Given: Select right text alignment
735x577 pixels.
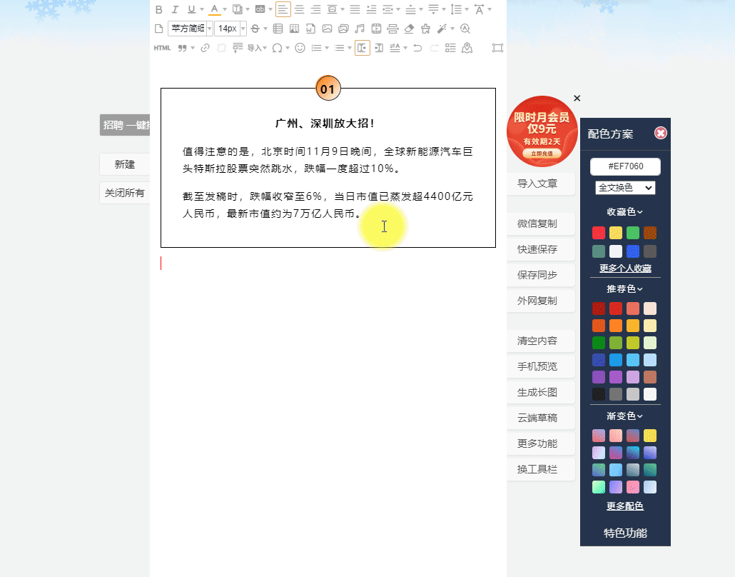Looking at the screenshot, I should click(x=316, y=9).
